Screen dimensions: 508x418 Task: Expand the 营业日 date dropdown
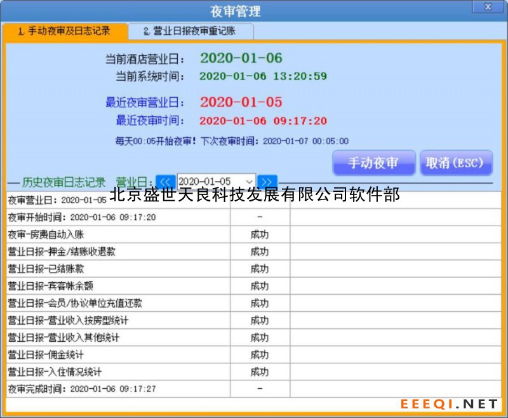click(249, 182)
